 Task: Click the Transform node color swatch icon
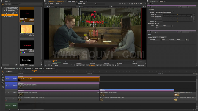178,7
